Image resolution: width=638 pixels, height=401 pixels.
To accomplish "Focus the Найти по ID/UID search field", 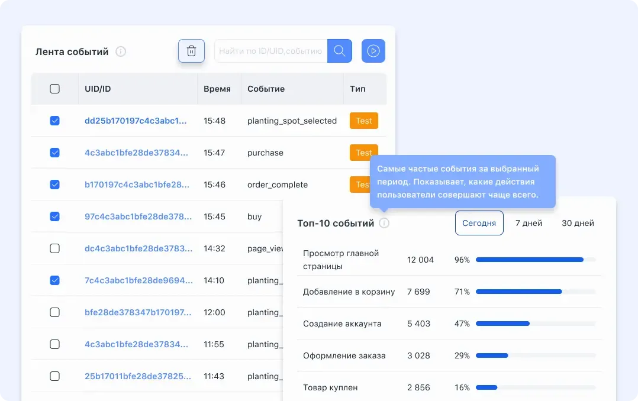I will 270,51.
